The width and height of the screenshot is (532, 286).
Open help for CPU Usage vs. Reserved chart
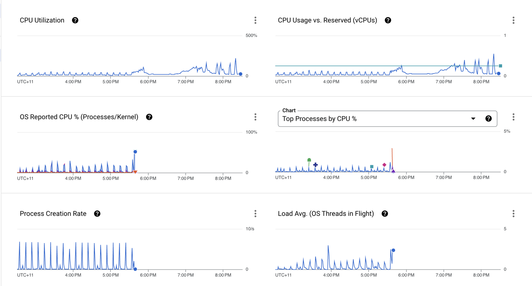click(388, 20)
